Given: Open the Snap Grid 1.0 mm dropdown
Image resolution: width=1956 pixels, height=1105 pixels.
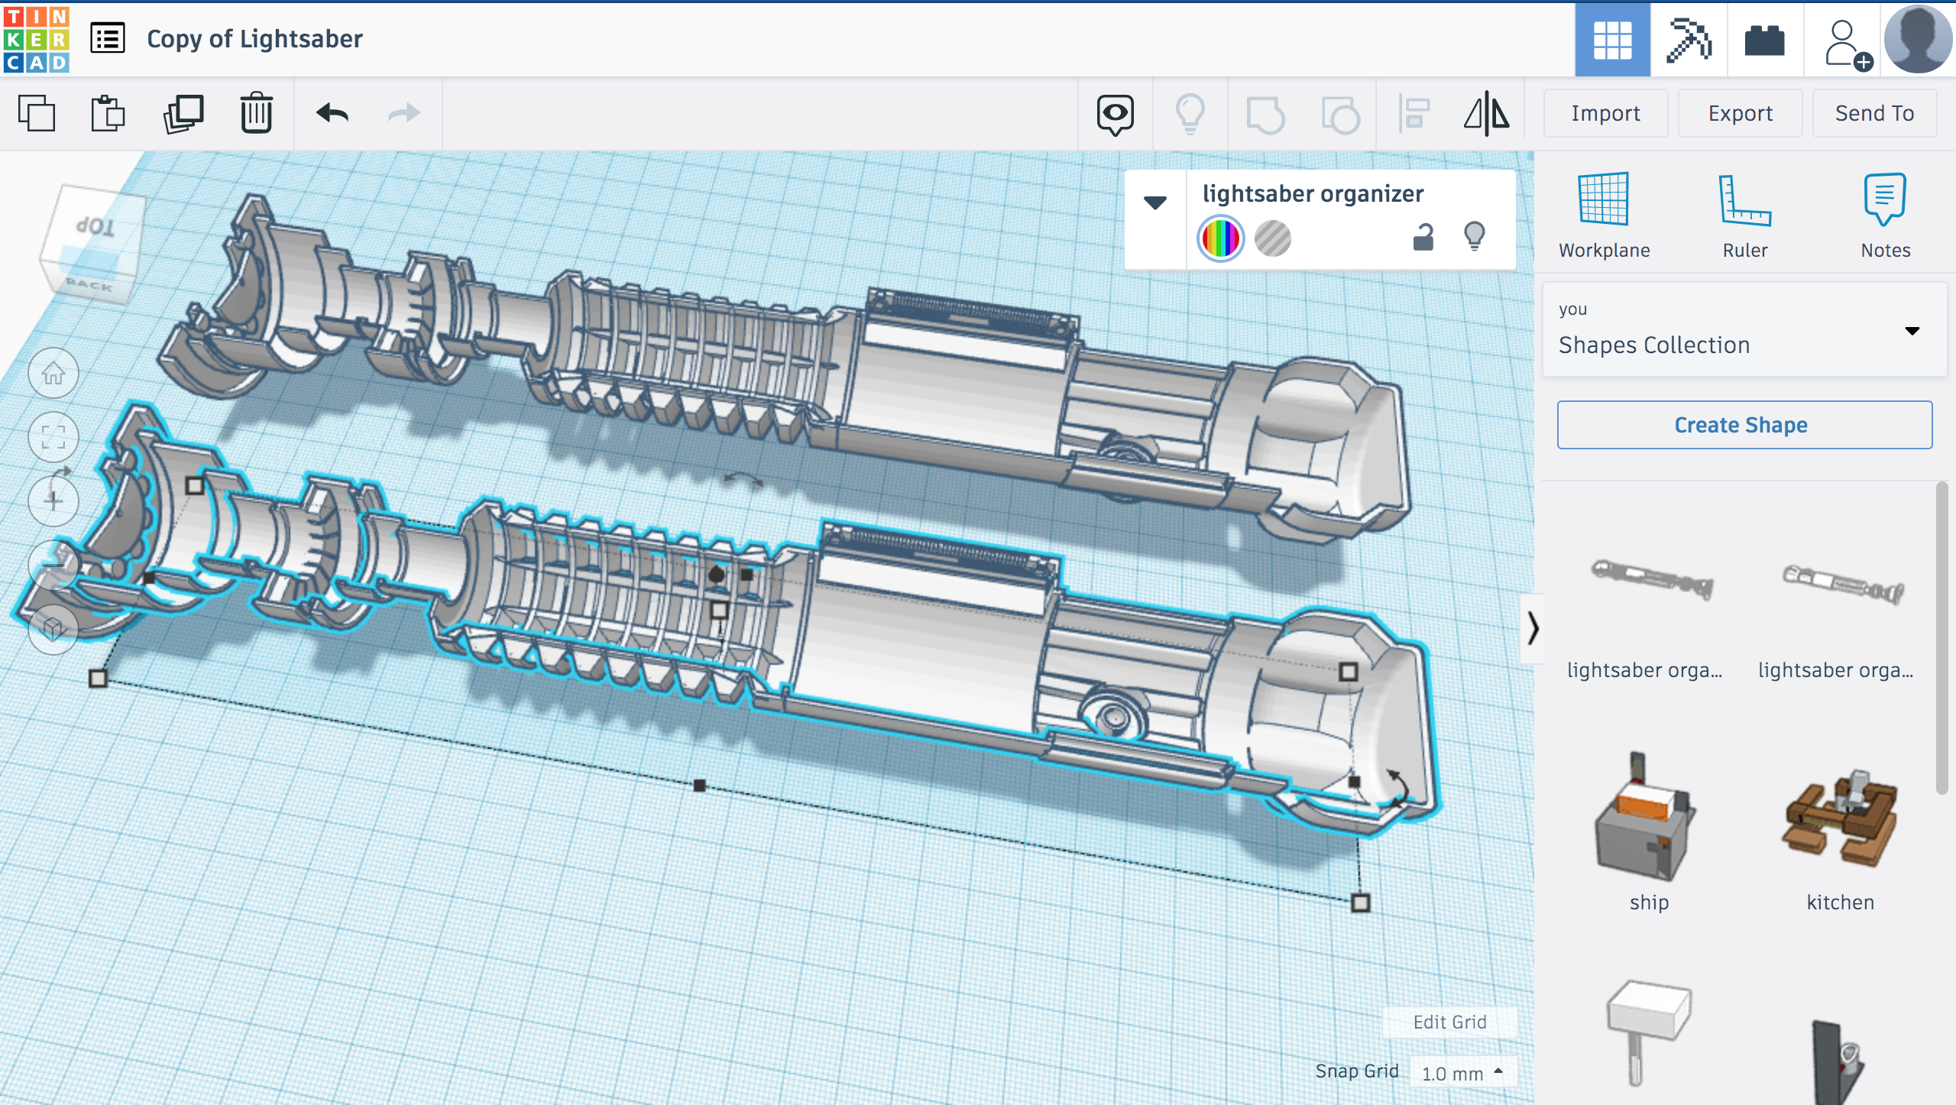Looking at the screenshot, I should click(x=1462, y=1073).
